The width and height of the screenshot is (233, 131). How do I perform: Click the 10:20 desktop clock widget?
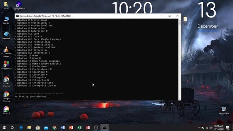[132, 8]
